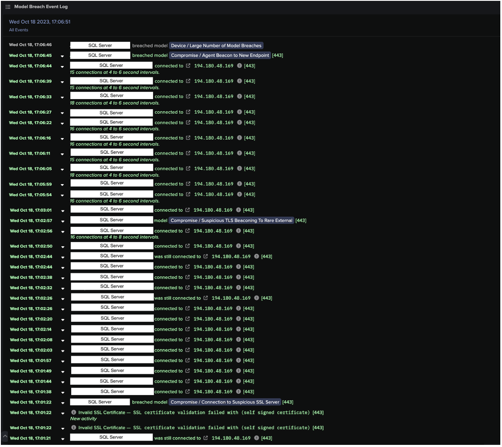Click the All Events link
Viewport: 502px width, 447px height.
19,30
